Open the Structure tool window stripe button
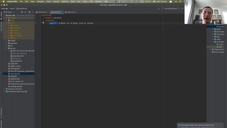Image resolution: width=227 pixels, height=128 pixels. (1, 113)
